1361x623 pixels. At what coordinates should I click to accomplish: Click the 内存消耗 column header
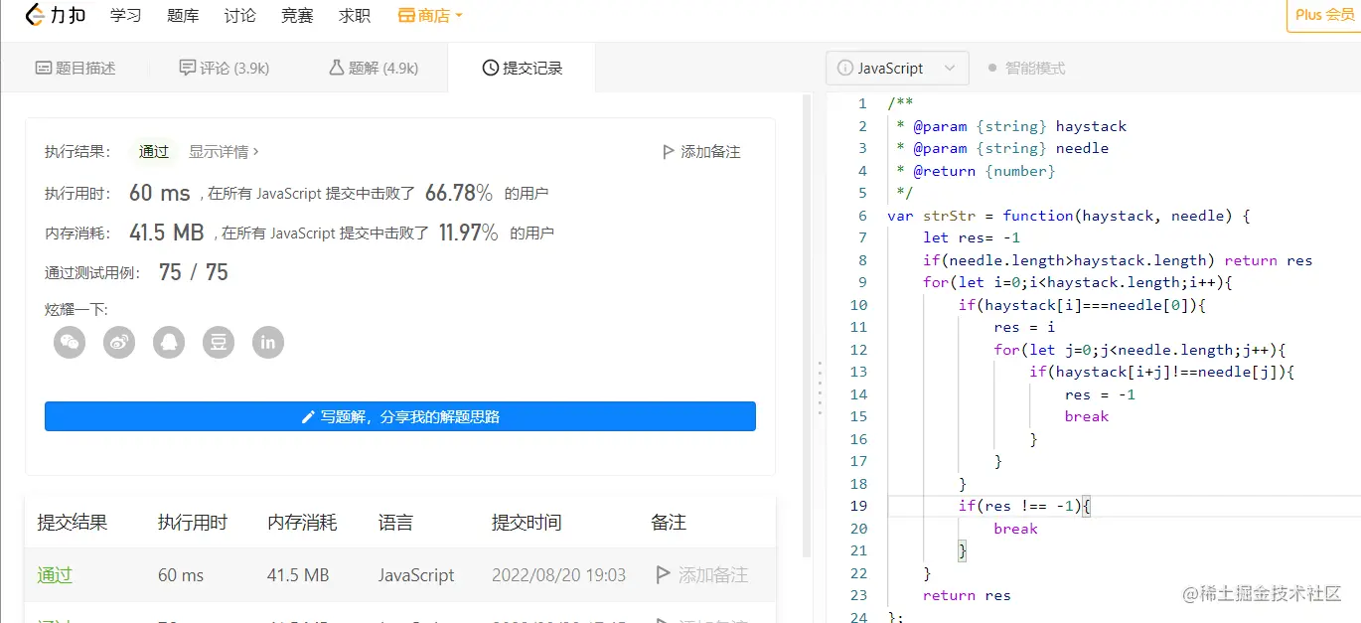[x=303, y=522]
